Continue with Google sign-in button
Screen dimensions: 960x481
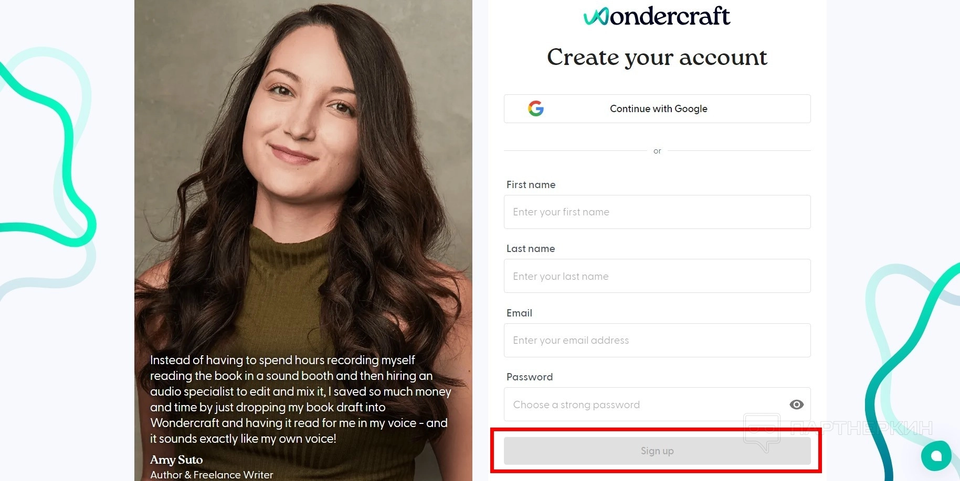tap(657, 108)
